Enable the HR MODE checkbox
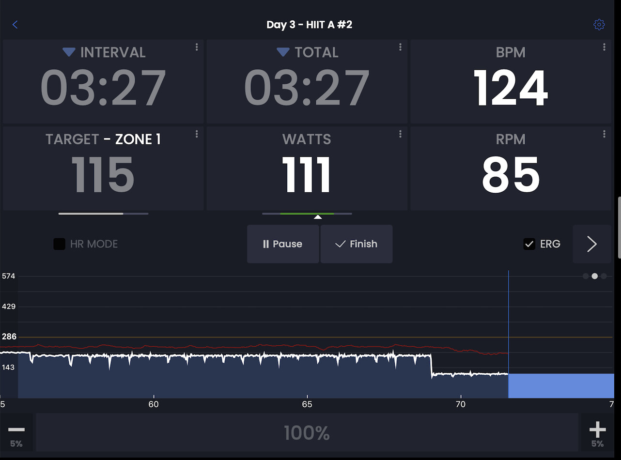The image size is (621, 460). tap(59, 244)
